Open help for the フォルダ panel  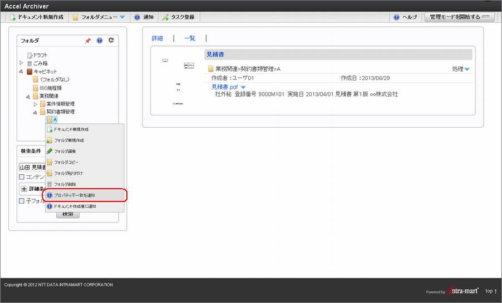(100, 40)
